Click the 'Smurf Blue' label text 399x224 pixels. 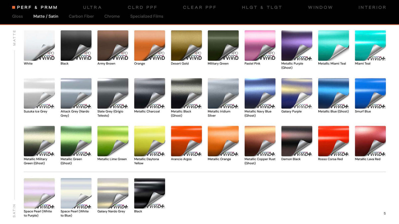(x=363, y=111)
